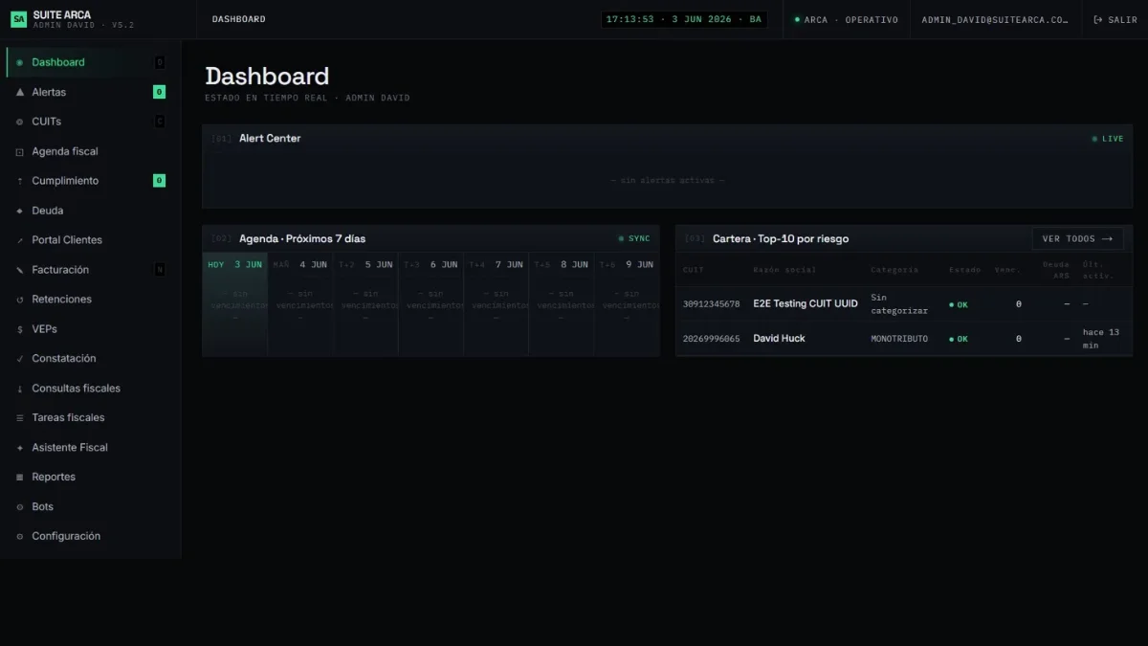Click the Cumplimiento arrow icon in sidebar
Screen dimensions: 1148x646
tap(20, 181)
